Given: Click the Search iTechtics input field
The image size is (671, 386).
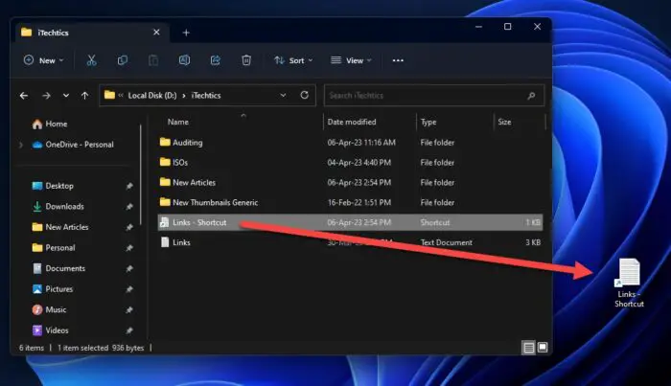Looking at the screenshot, I should 431,96.
